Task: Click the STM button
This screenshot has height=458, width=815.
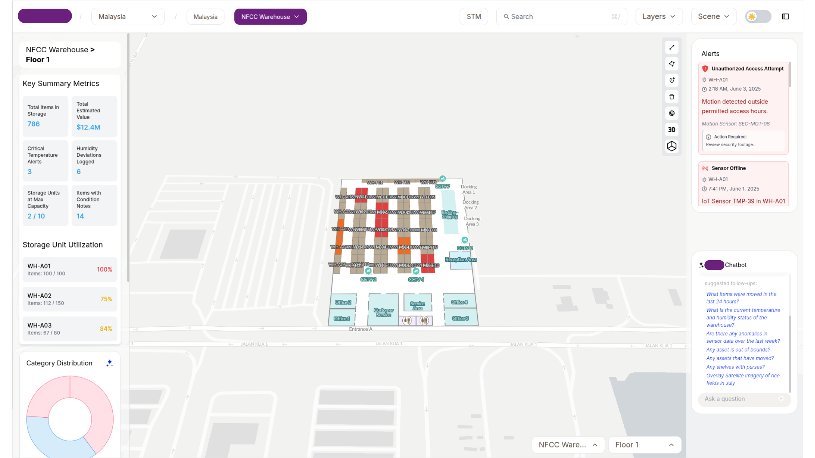Action: click(x=474, y=17)
